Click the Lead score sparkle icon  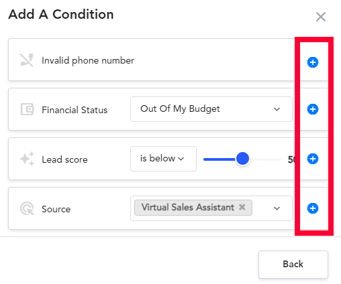click(27, 159)
